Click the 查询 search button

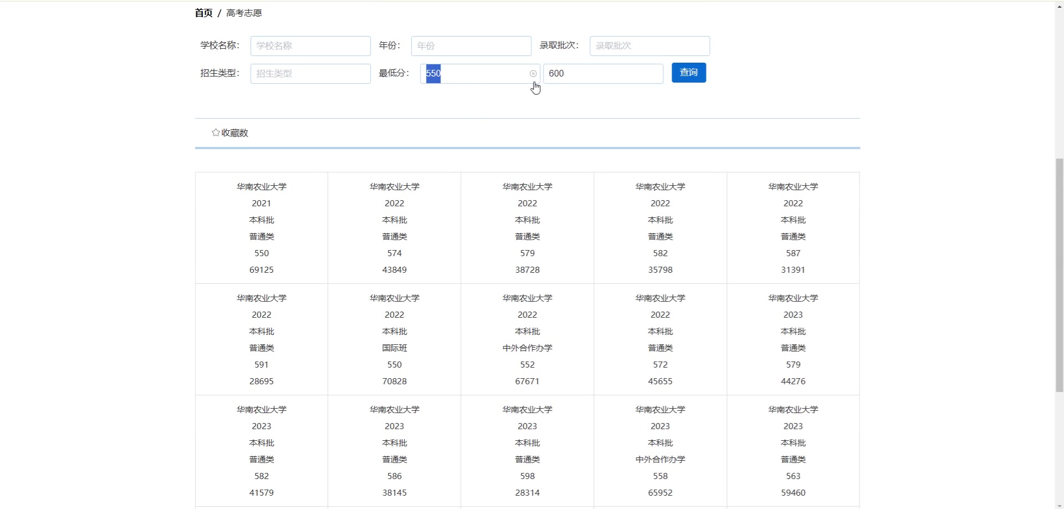click(689, 73)
